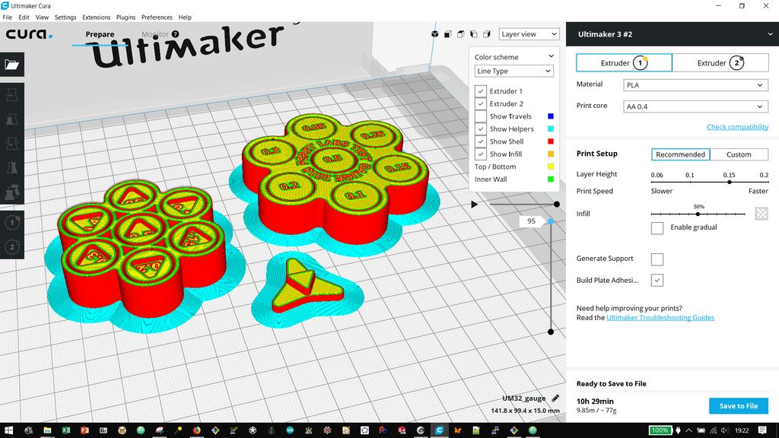Image resolution: width=779 pixels, height=438 pixels.
Task: Click the Layer Height slider handle
Action: point(730,182)
